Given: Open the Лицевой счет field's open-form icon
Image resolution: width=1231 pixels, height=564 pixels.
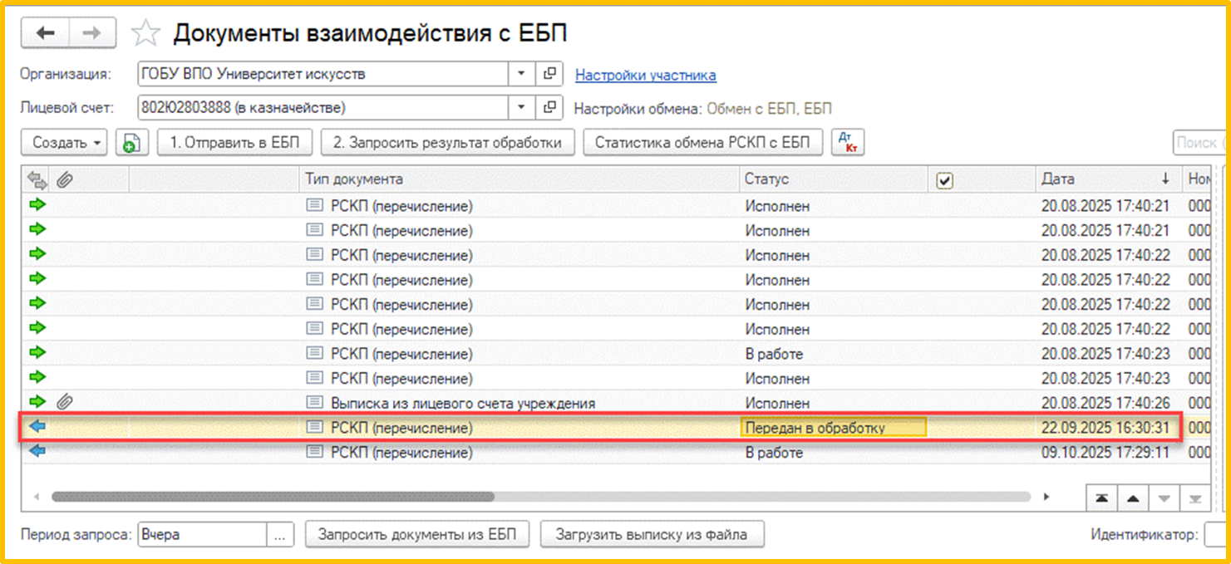Looking at the screenshot, I should [549, 107].
